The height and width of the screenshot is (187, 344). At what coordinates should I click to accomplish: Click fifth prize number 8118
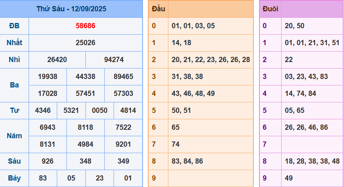click(85, 127)
